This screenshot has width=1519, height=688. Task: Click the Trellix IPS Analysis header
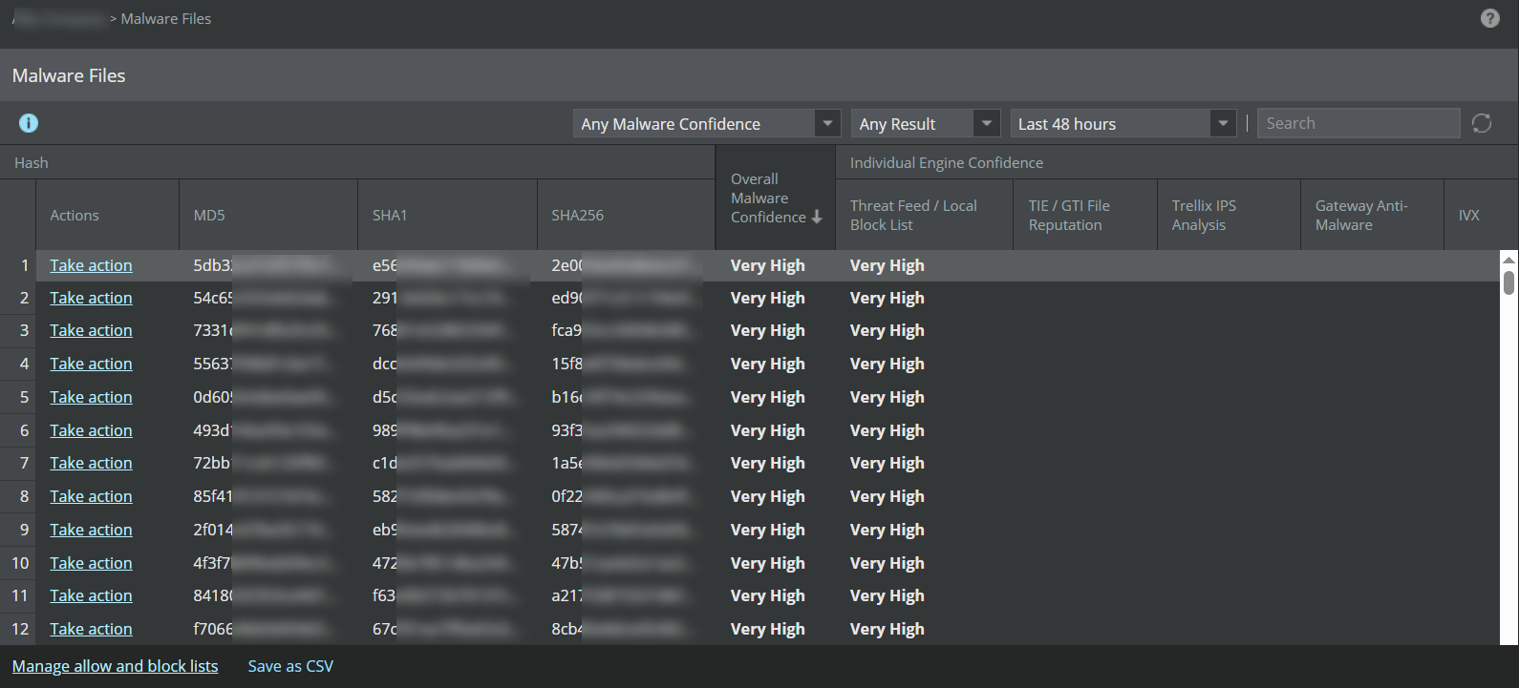1229,215
